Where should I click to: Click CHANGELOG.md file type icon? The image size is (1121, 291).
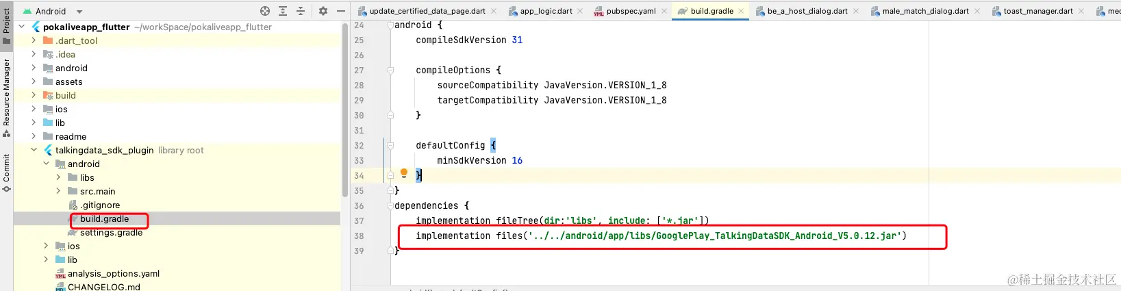tap(60, 287)
